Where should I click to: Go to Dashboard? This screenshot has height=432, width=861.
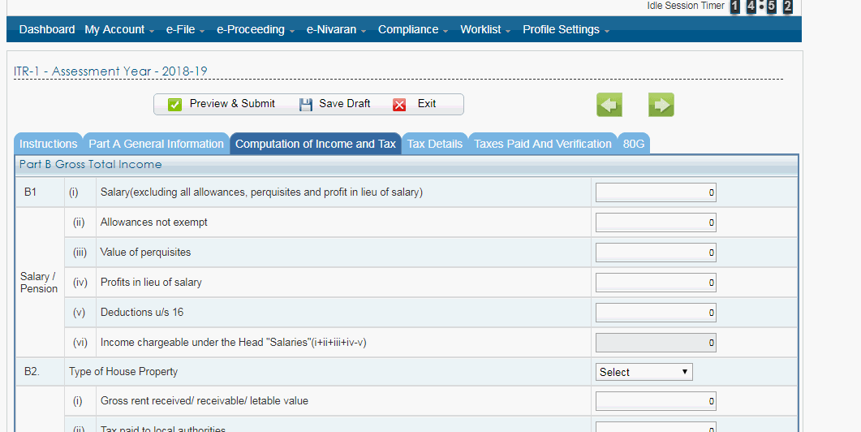(x=47, y=30)
